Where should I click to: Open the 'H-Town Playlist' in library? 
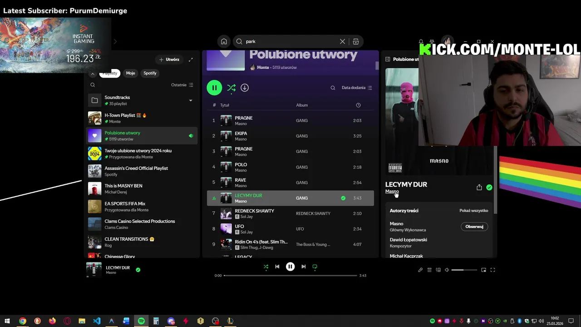click(142, 118)
